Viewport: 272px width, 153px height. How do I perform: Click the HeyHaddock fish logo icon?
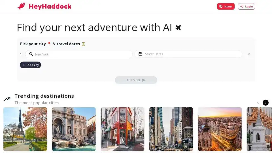[x=21, y=7]
